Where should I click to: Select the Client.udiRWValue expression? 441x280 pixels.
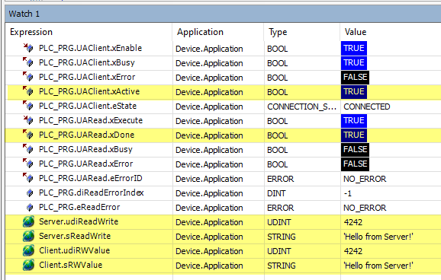pos(74,250)
